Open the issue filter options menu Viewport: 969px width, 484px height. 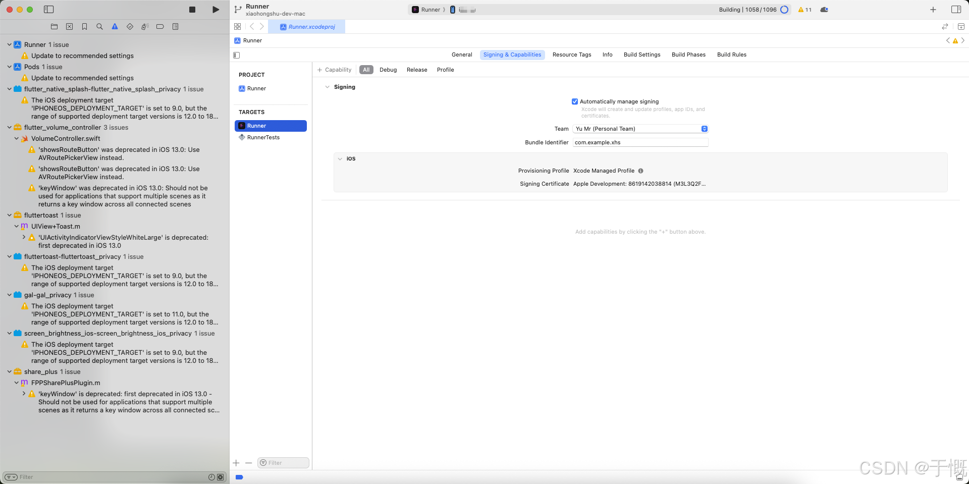coord(11,477)
